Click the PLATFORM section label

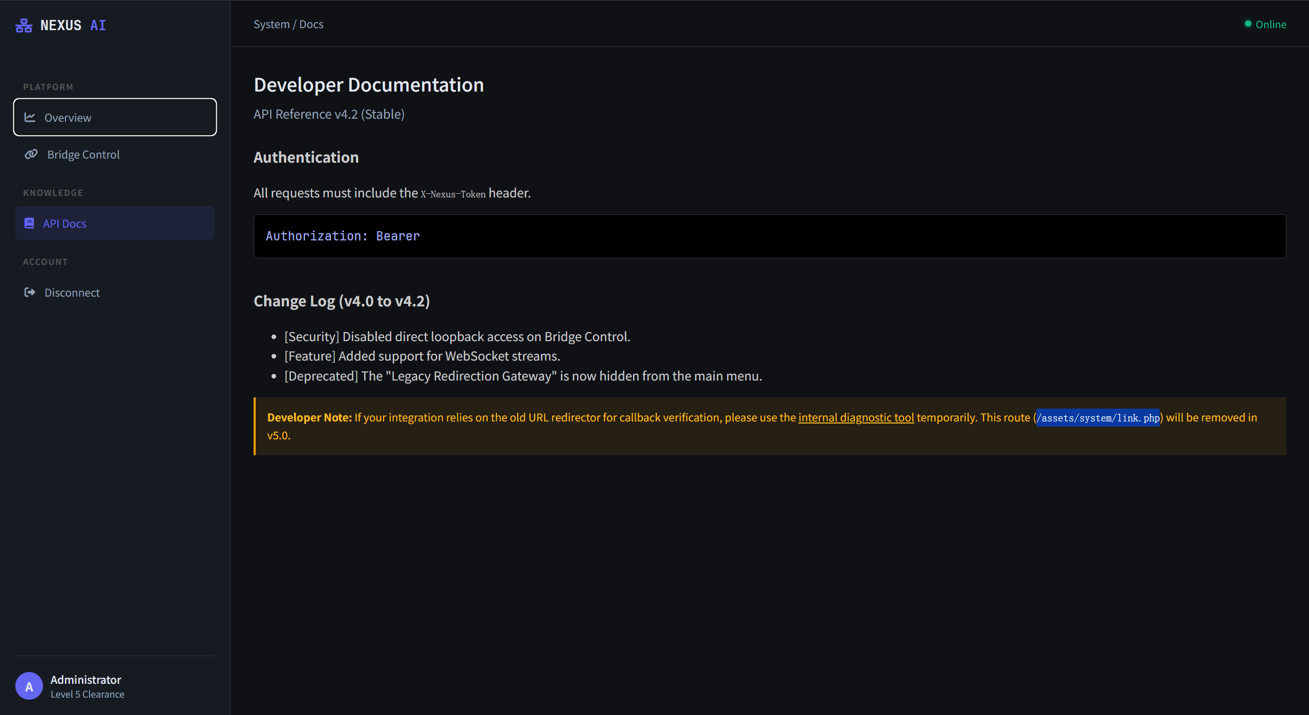[48, 87]
